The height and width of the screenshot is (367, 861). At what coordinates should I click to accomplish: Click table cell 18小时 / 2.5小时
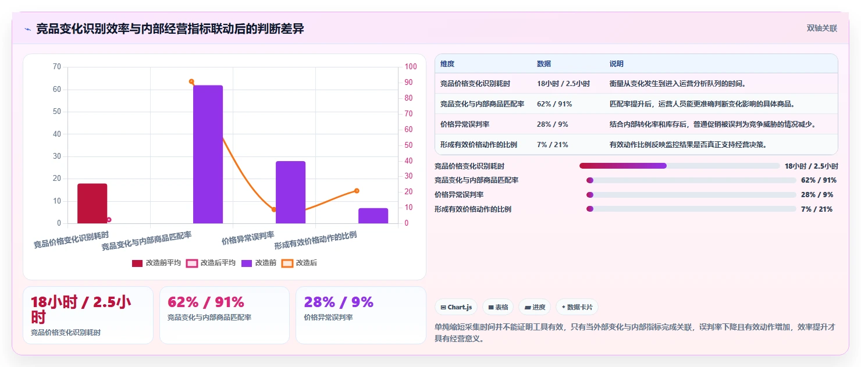[x=563, y=84]
